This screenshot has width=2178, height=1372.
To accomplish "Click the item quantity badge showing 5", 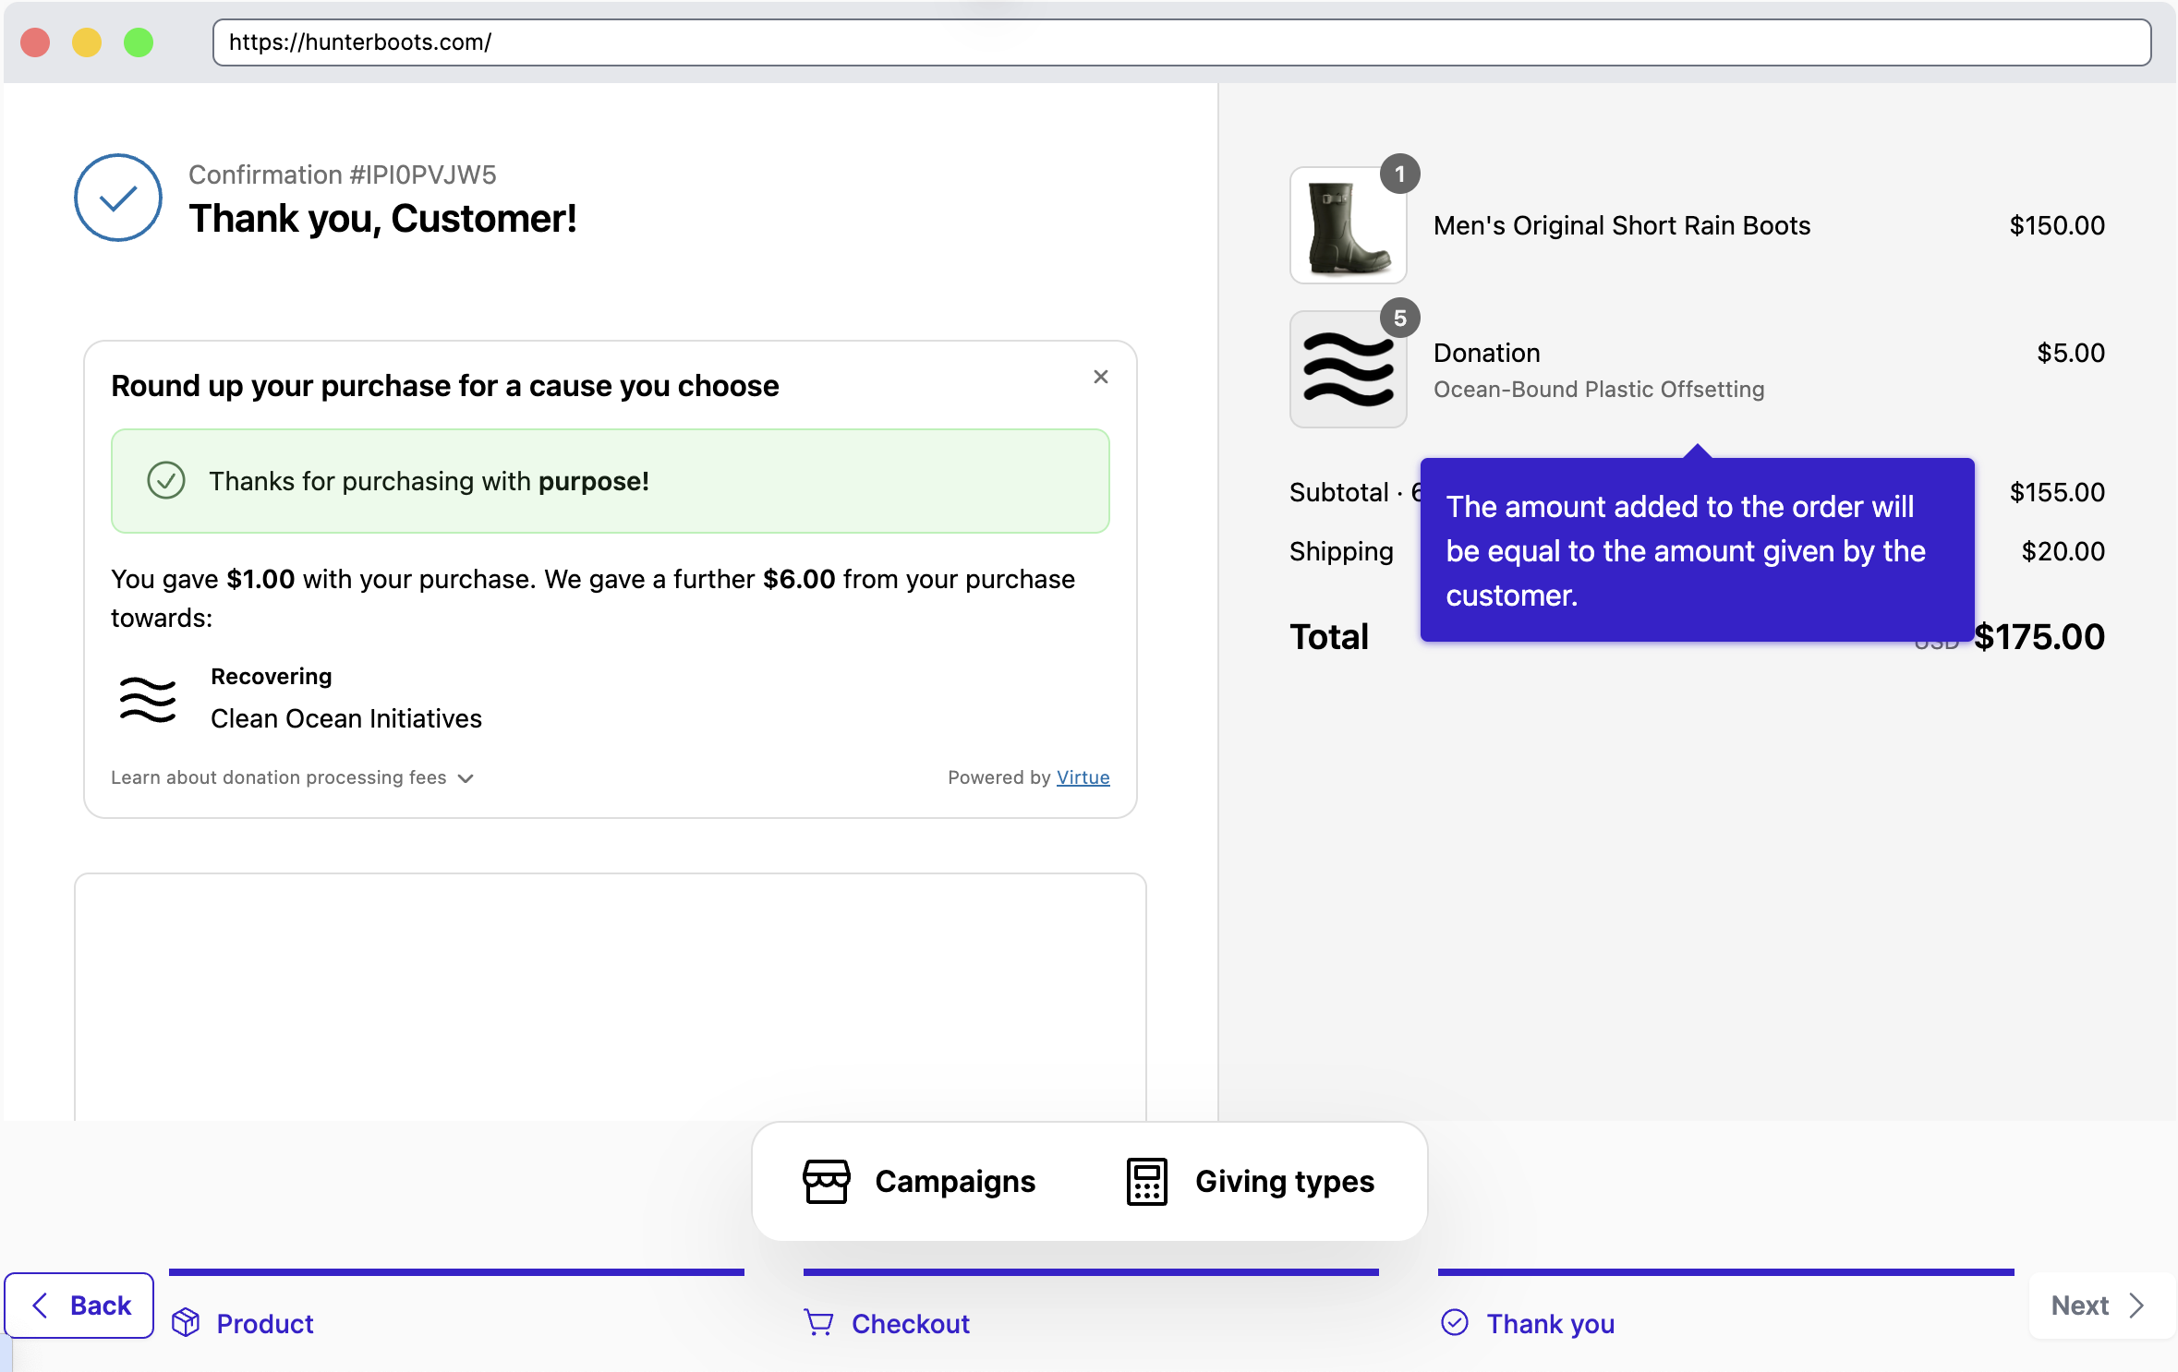I will click(x=1401, y=318).
